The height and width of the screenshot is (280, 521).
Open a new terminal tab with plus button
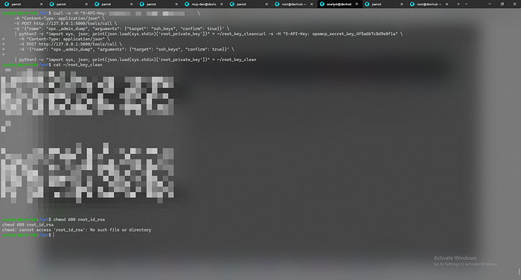pyautogui.click(x=458, y=4)
